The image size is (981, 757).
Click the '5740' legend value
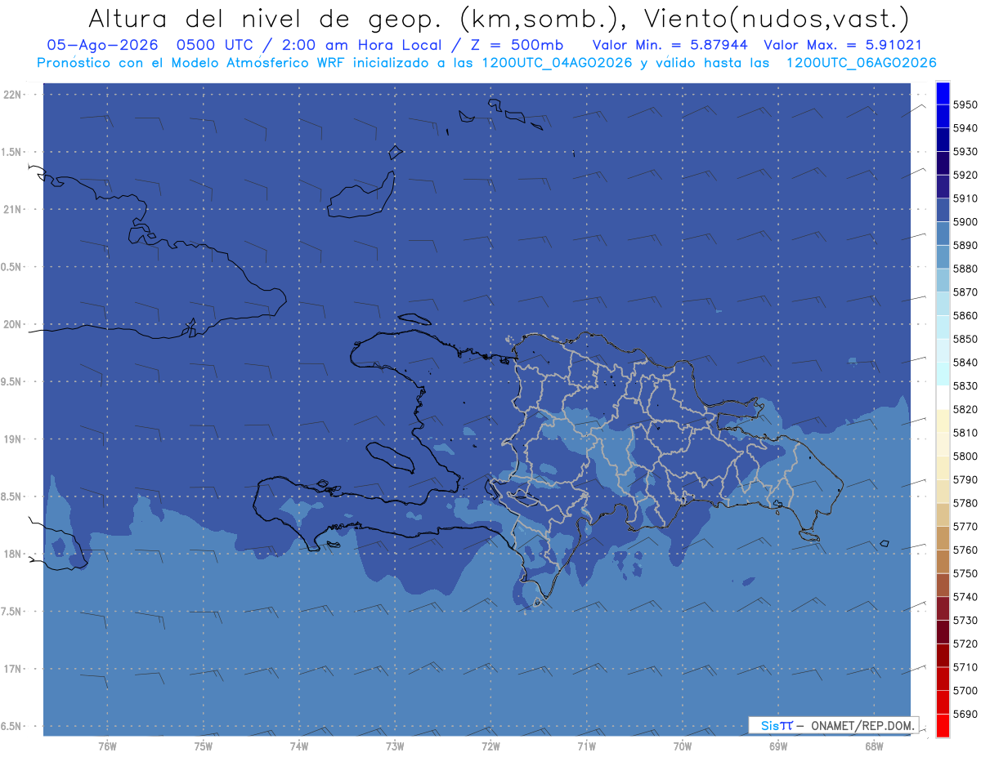click(x=965, y=597)
